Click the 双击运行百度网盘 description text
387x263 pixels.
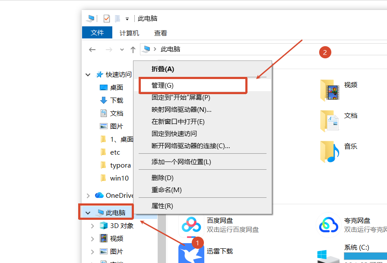[x=233, y=230]
